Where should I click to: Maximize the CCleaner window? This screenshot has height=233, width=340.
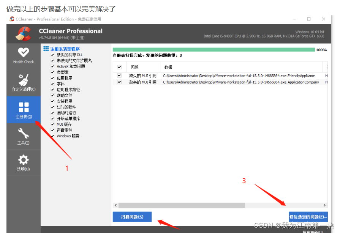point(309,19)
